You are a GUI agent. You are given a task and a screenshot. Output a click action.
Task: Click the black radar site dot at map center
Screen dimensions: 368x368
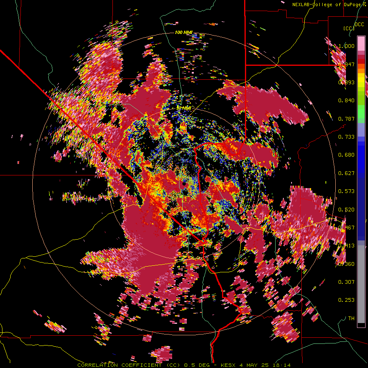tap(184, 184)
